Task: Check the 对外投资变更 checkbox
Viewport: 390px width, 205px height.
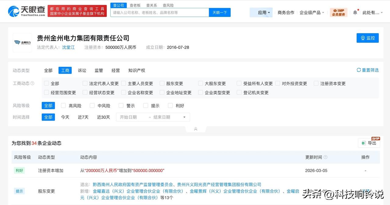Action: point(278,83)
